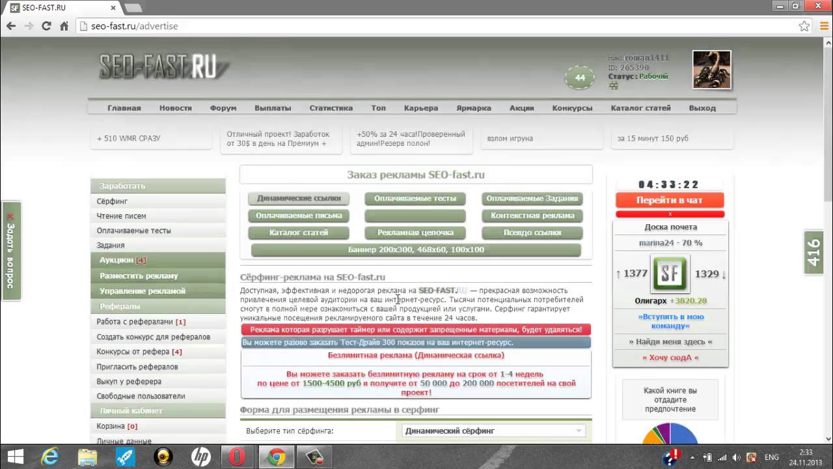
Task: Click the green 416 side counter tab
Action: click(814, 253)
